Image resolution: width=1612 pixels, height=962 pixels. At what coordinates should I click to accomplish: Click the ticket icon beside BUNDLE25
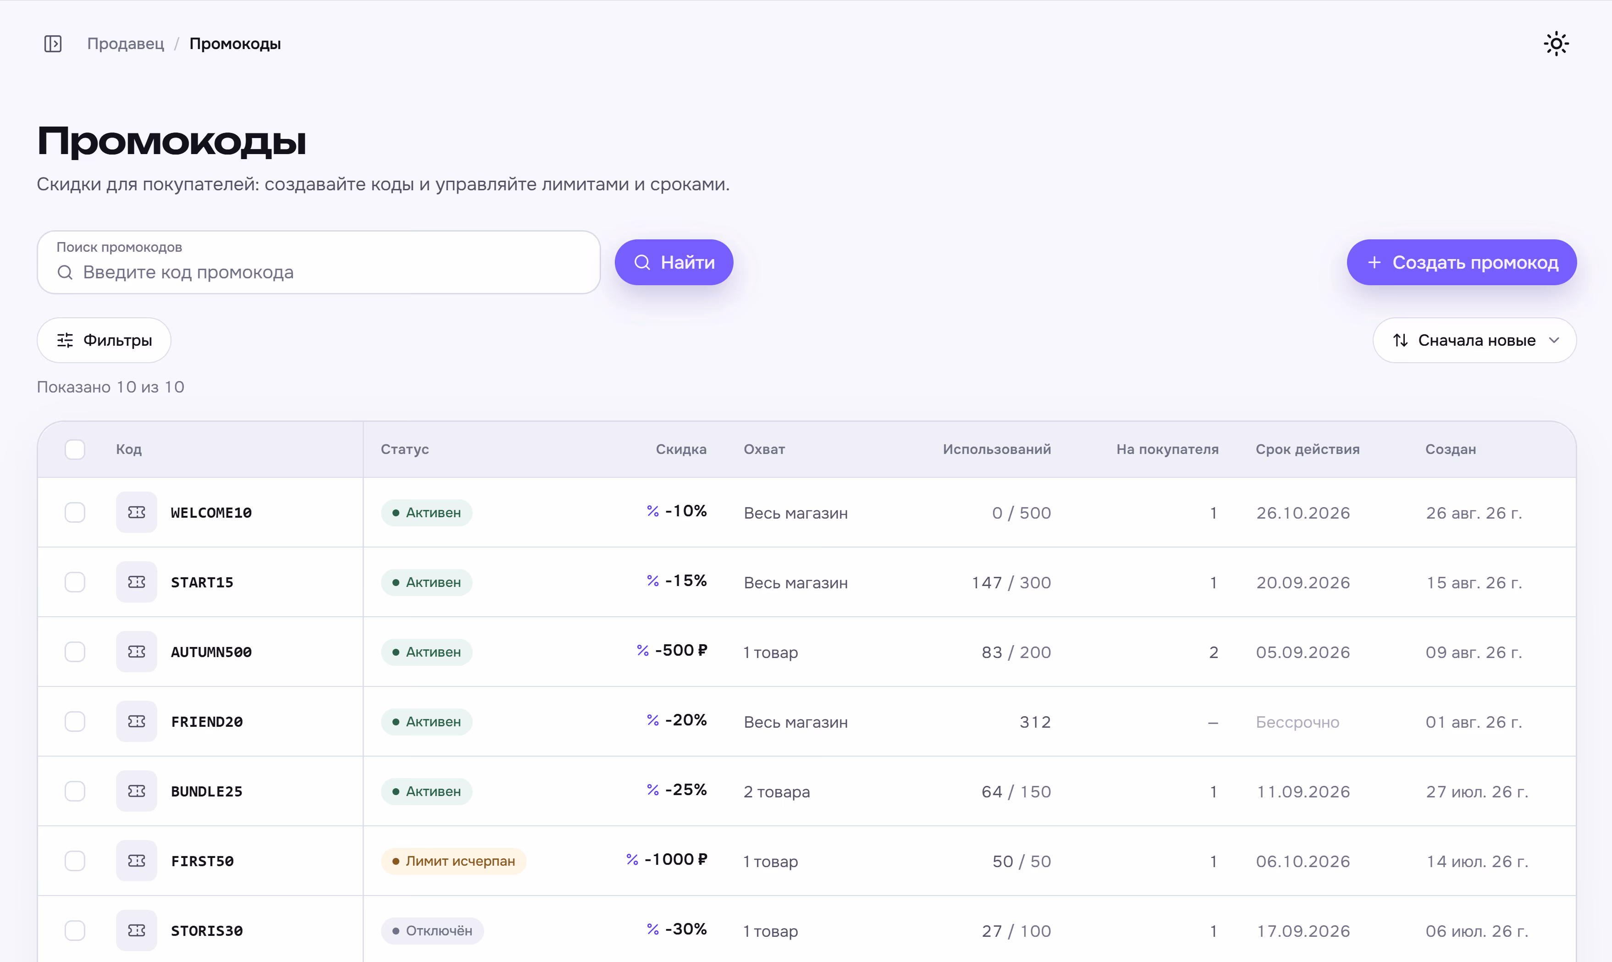pos(136,791)
